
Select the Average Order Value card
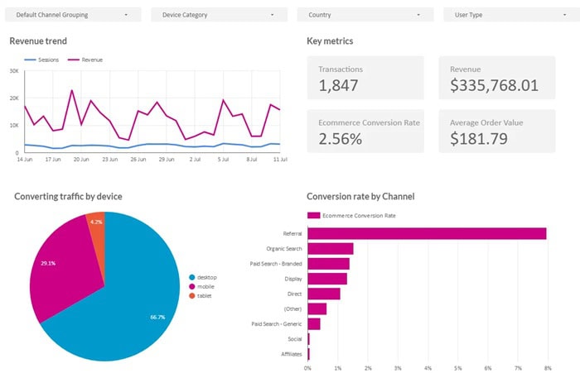(497, 132)
